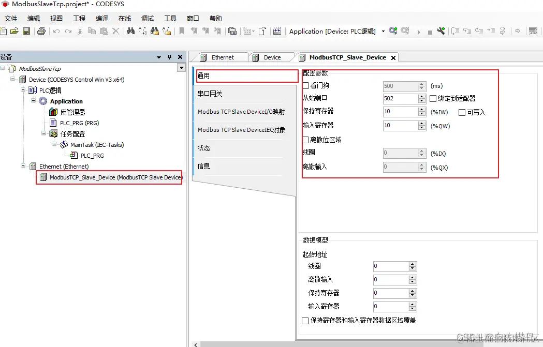Select the 串口网关 serial gateway side tab
Screen dimensions: 543x347
tap(244, 94)
